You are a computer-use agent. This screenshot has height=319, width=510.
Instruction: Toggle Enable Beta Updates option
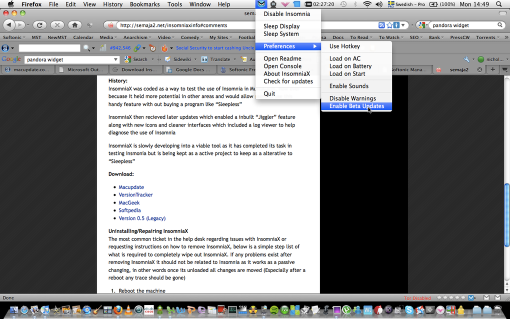[x=356, y=106]
